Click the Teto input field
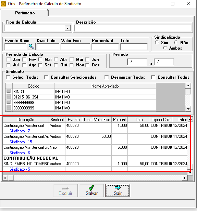Viewport: 197px width, 211px height. (x=134, y=47)
